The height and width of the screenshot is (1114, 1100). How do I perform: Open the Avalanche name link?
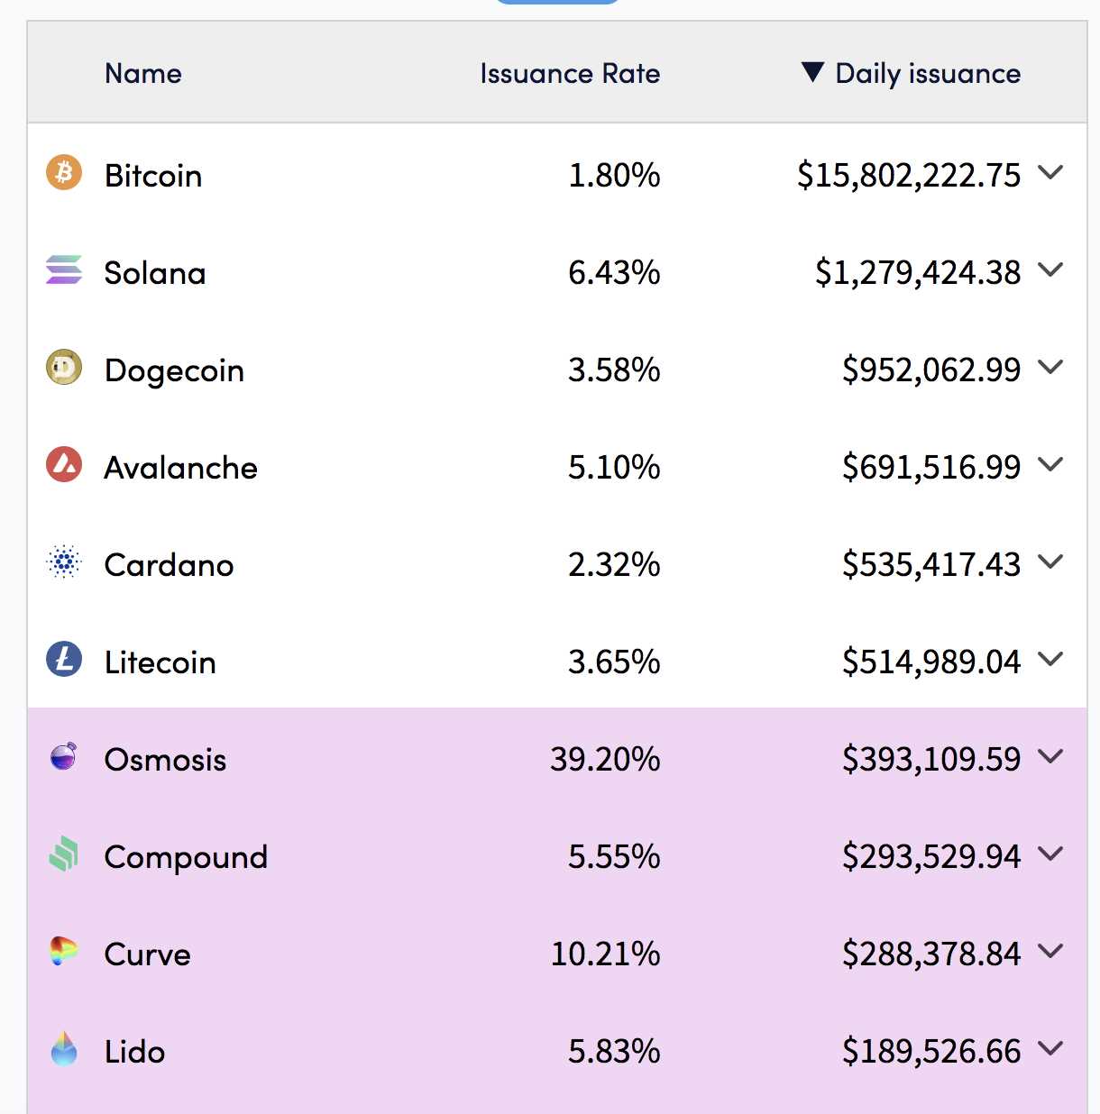click(181, 468)
